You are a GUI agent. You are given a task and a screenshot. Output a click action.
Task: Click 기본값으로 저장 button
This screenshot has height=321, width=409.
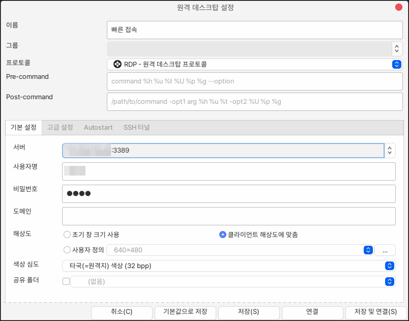[x=185, y=312]
